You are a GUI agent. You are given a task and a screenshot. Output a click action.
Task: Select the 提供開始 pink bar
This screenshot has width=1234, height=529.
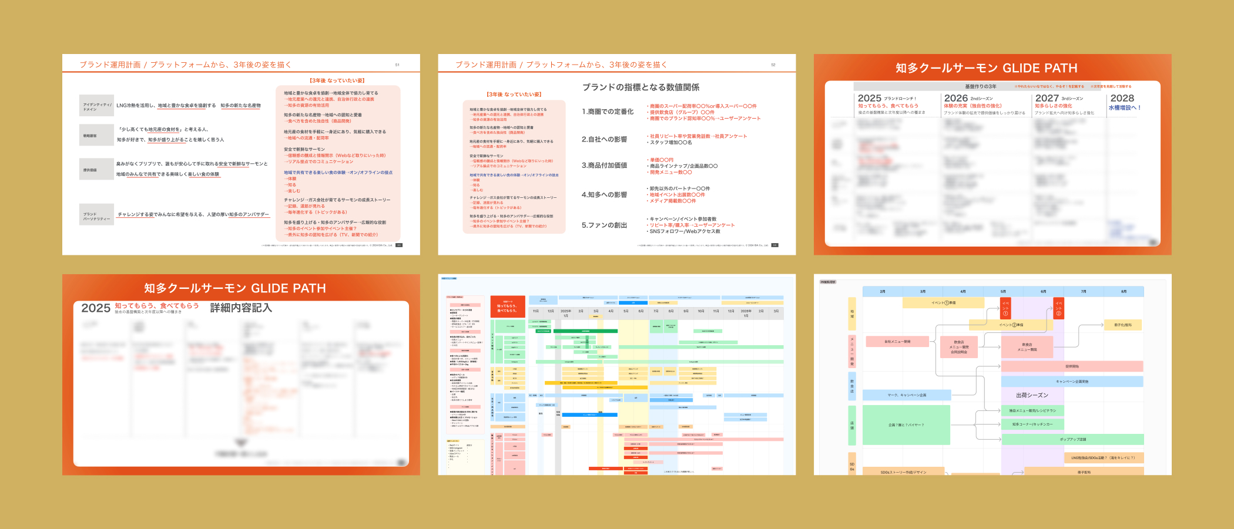pyautogui.click(x=1072, y=366)
